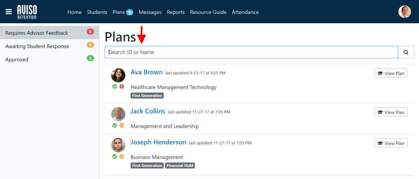The width and height of the screenshot is (419, 179).
Task: Click Ava Brown's green check status icon
Action: click(x=114, y=86)
